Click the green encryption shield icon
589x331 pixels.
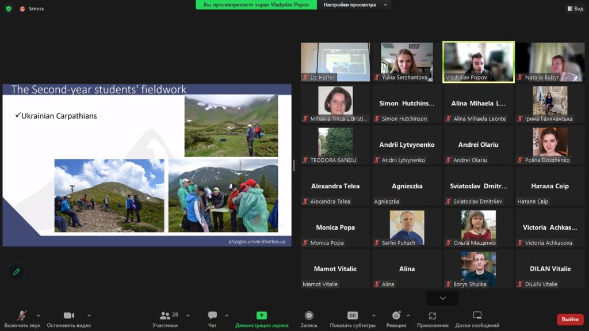9,9
